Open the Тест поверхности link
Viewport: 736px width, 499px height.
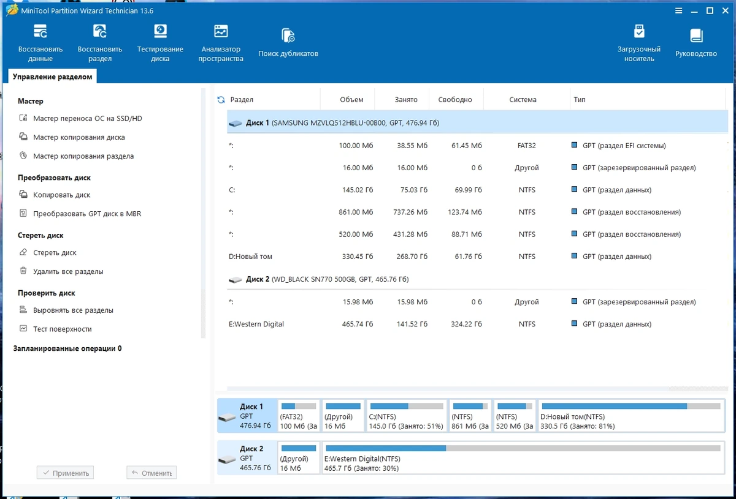(63, 329)
